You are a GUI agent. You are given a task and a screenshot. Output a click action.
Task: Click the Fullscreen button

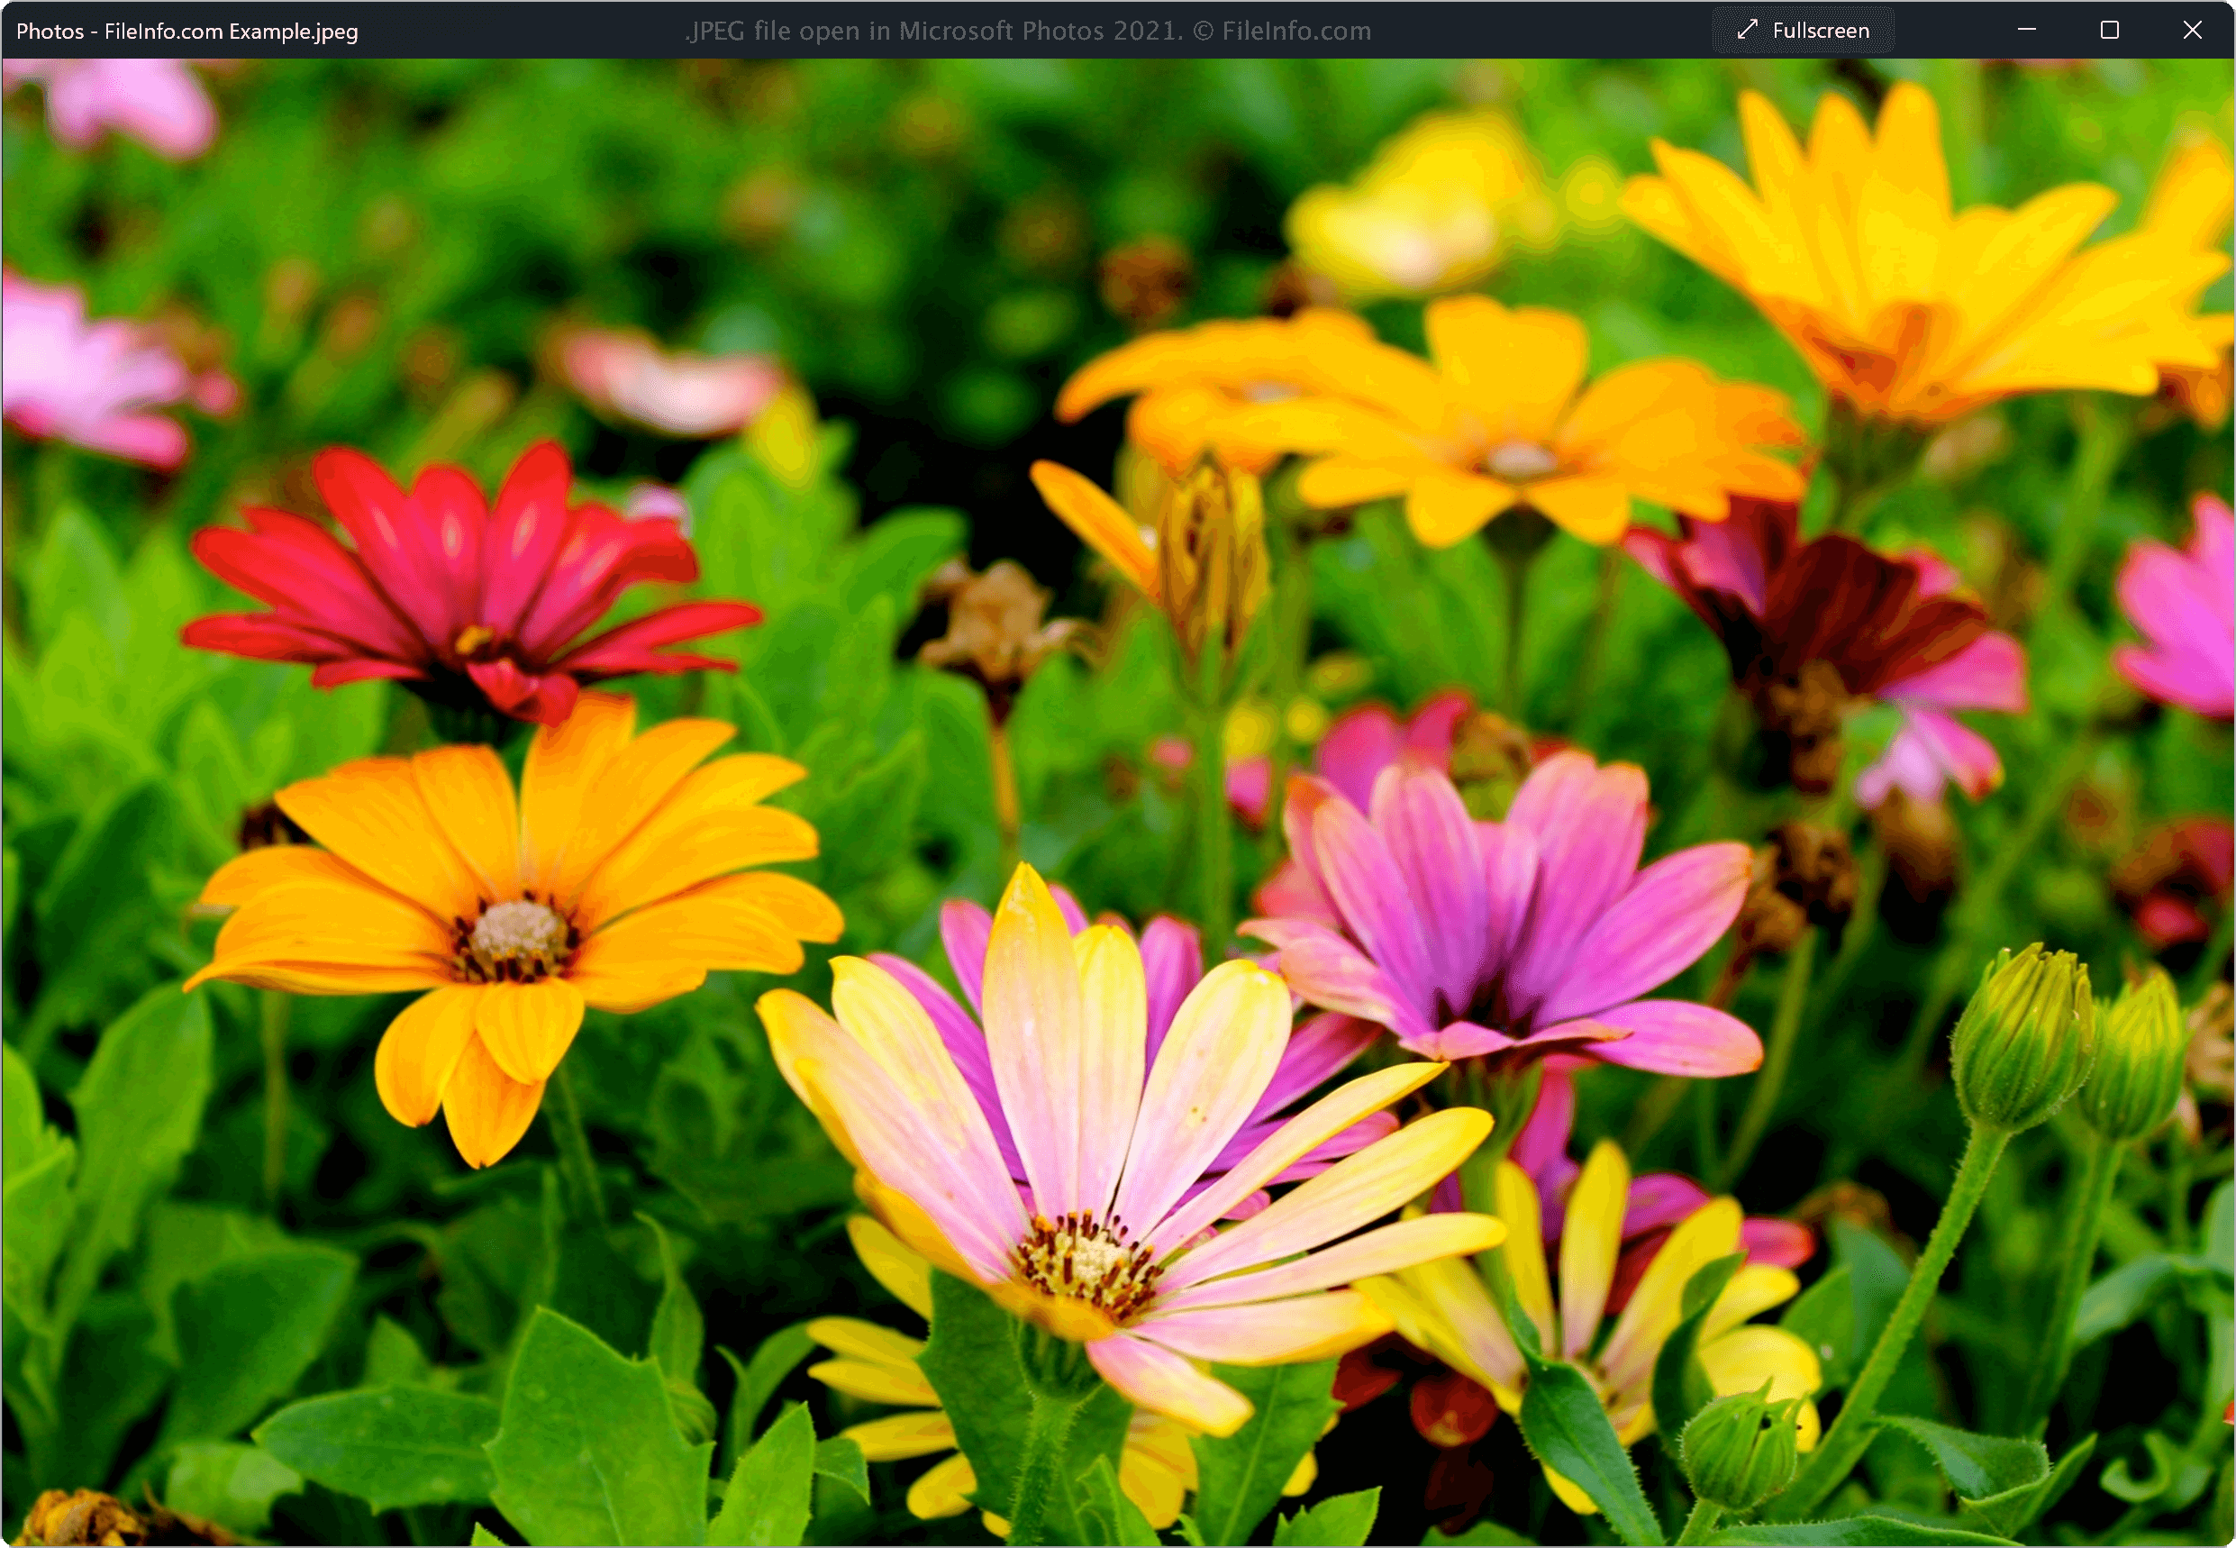(x=1803, y=30)
